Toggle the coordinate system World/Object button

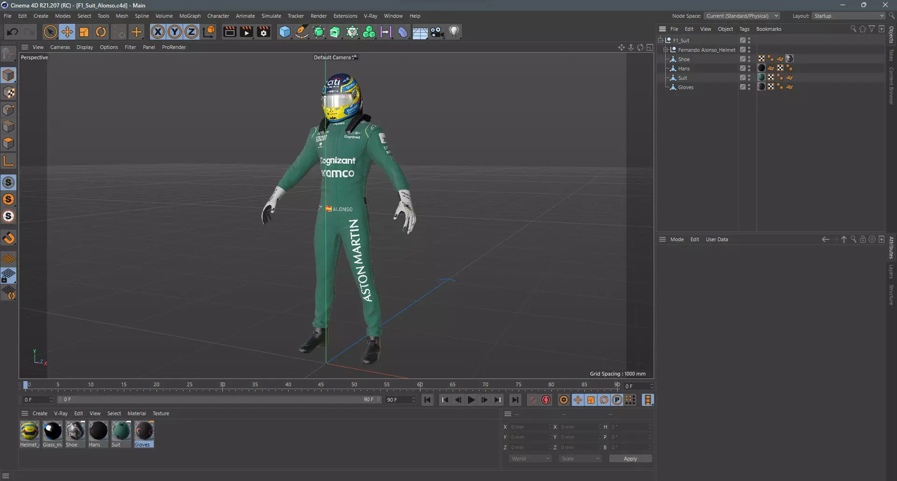pyautogui.click(x=209, y=32)
